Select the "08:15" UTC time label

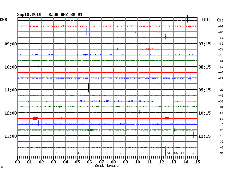tap(205, 67)
